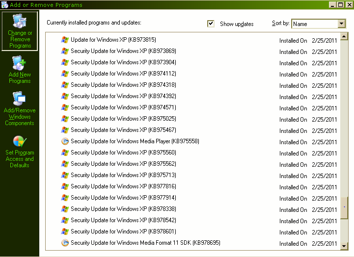Click the Windows flag icon for KB975467

65,130
